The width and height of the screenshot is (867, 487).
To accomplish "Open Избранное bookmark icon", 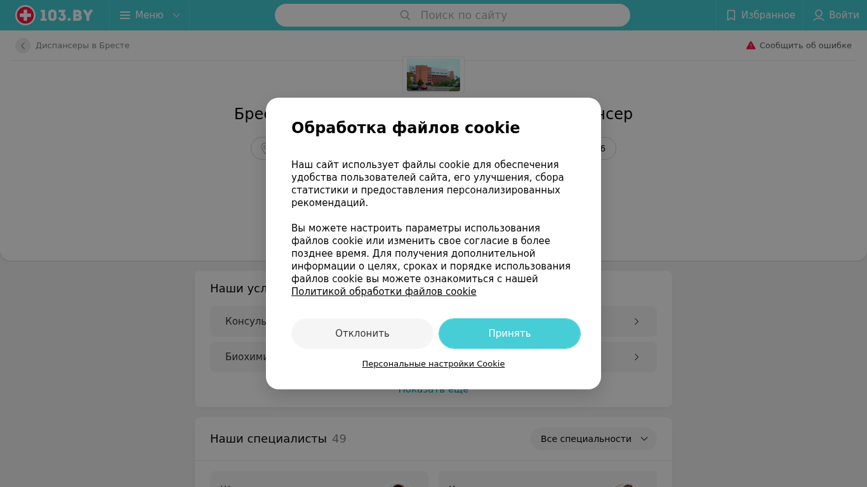I will pyautogui.click(x=731, y=15).
